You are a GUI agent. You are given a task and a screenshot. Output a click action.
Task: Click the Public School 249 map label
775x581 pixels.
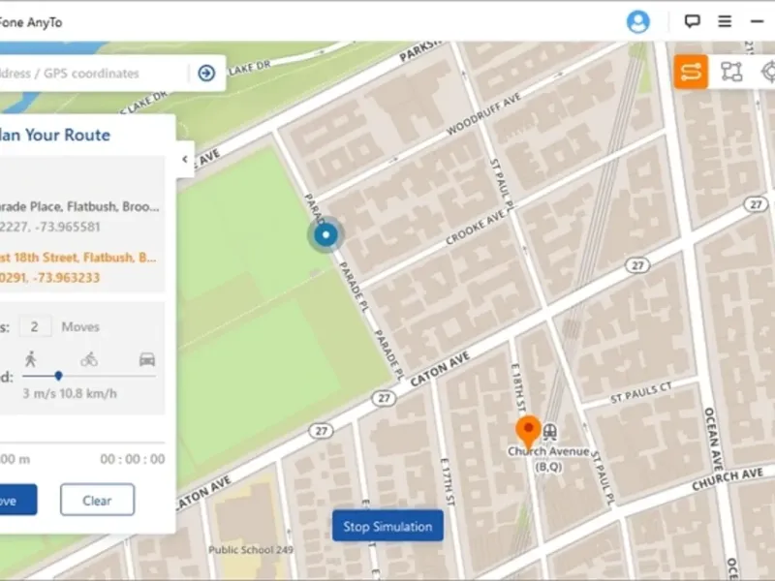(x=251, y=549)
